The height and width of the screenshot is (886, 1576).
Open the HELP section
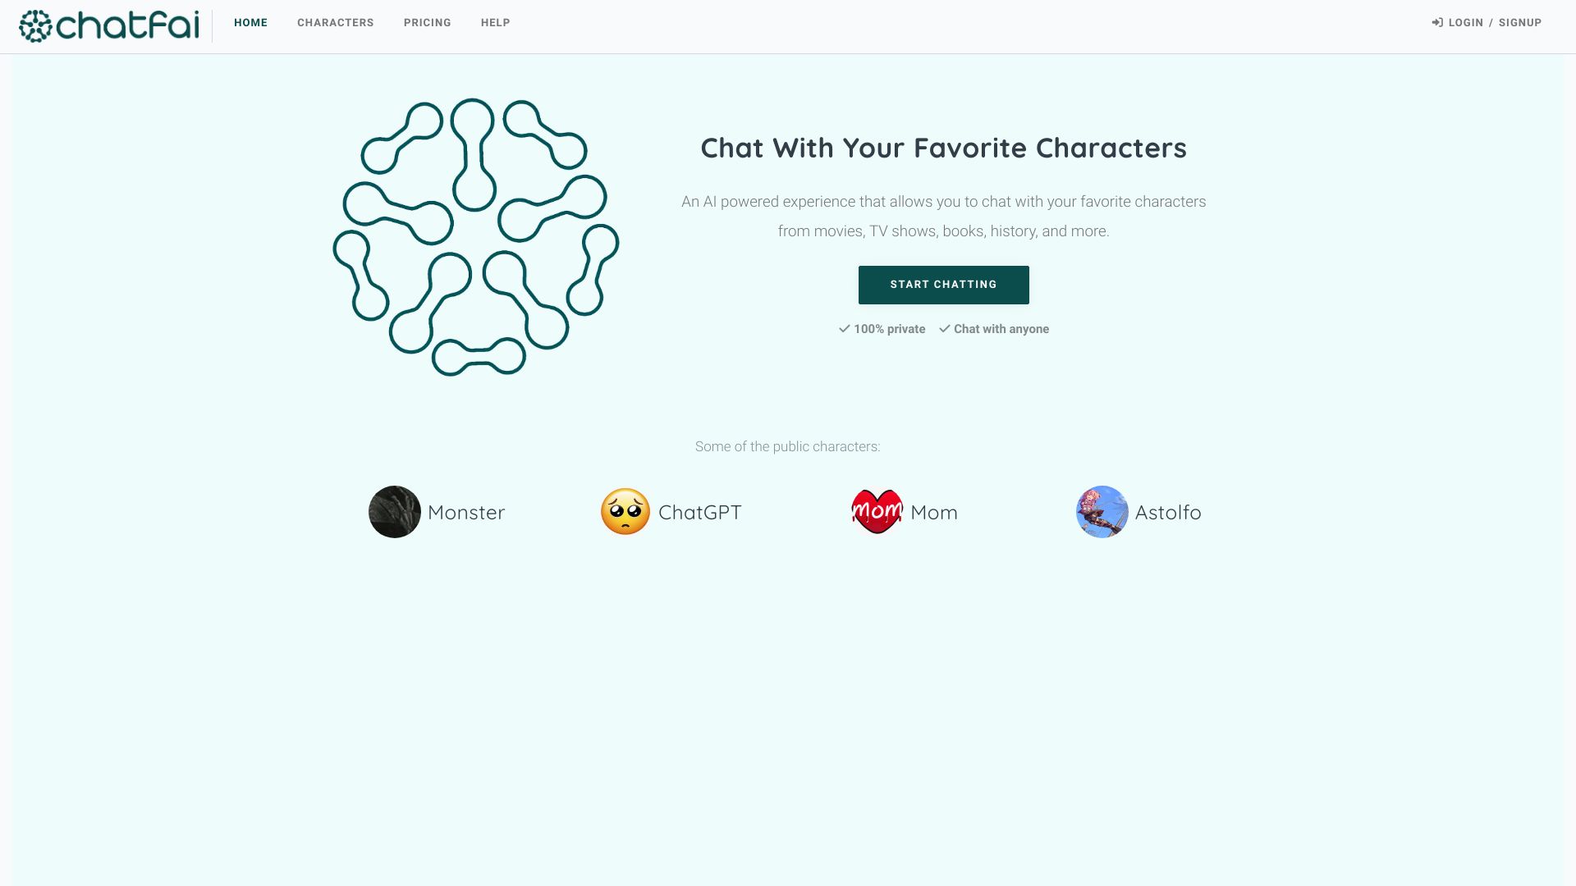[495, 22]
